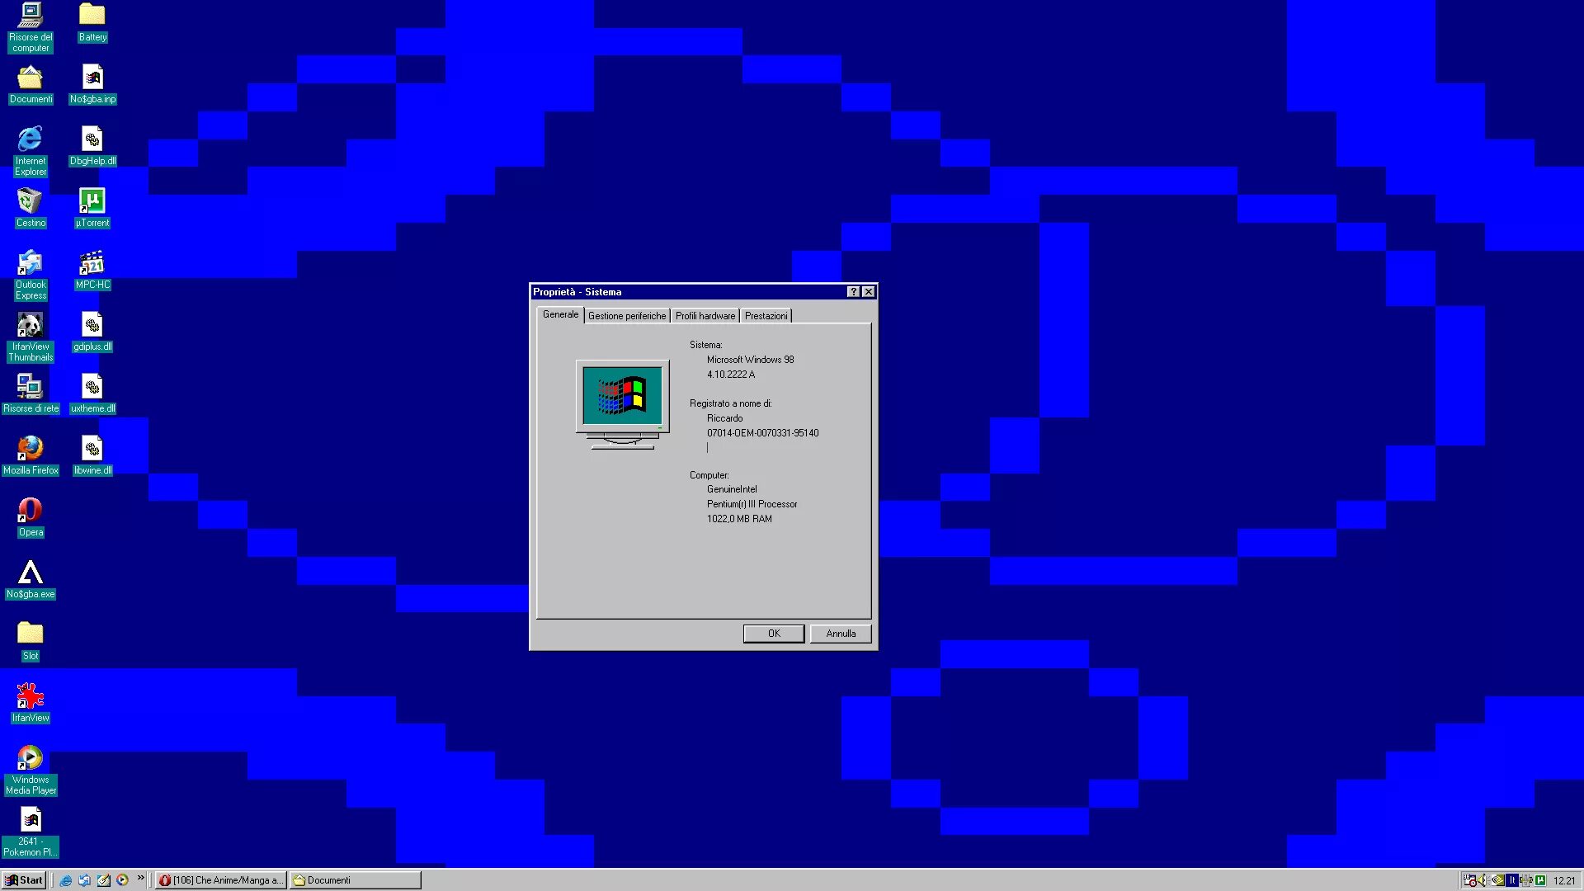
Task: Select the Cestino recycle bin icon
Action: tap(31, 208)
